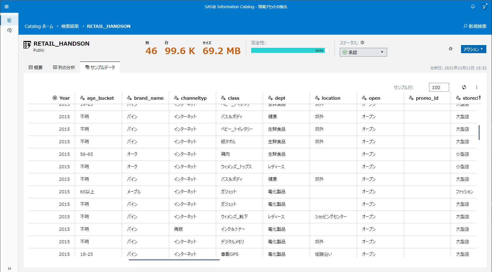The height and width of the screenshot is (272, 492).
Task: Switch to the 列の分析 tab
Action: [64, 68]
